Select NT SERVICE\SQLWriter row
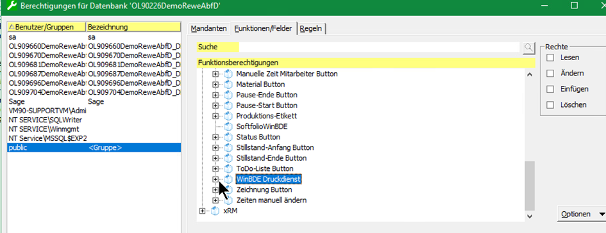The height and width of the screenshot is (233, 606). coord(94,120)
